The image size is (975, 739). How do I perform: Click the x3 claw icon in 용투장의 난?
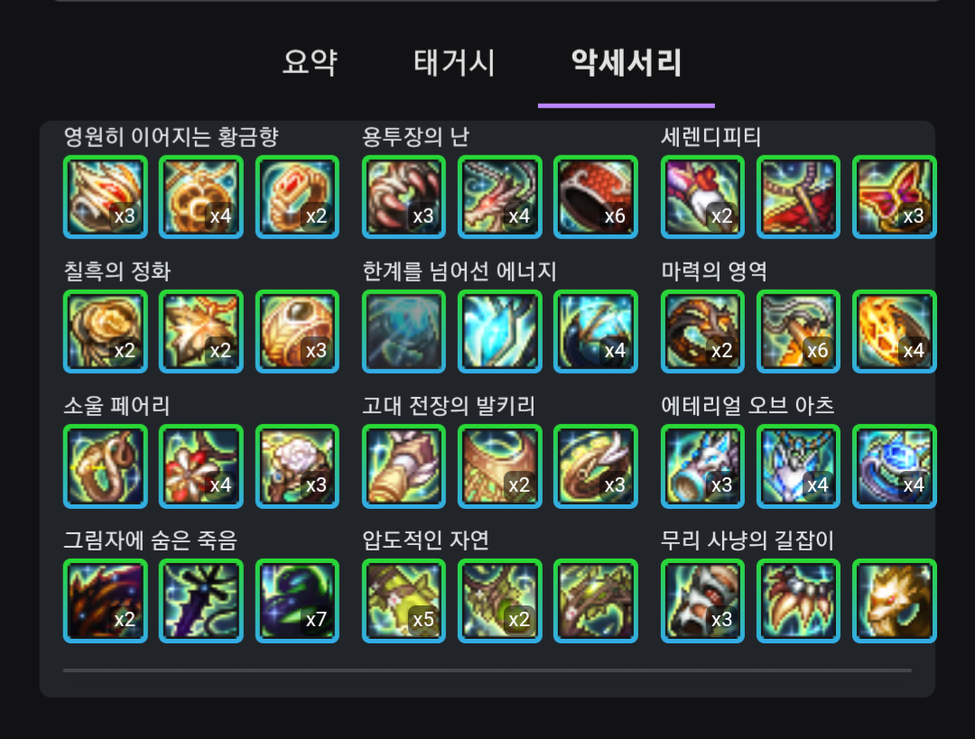click(404, 197)
